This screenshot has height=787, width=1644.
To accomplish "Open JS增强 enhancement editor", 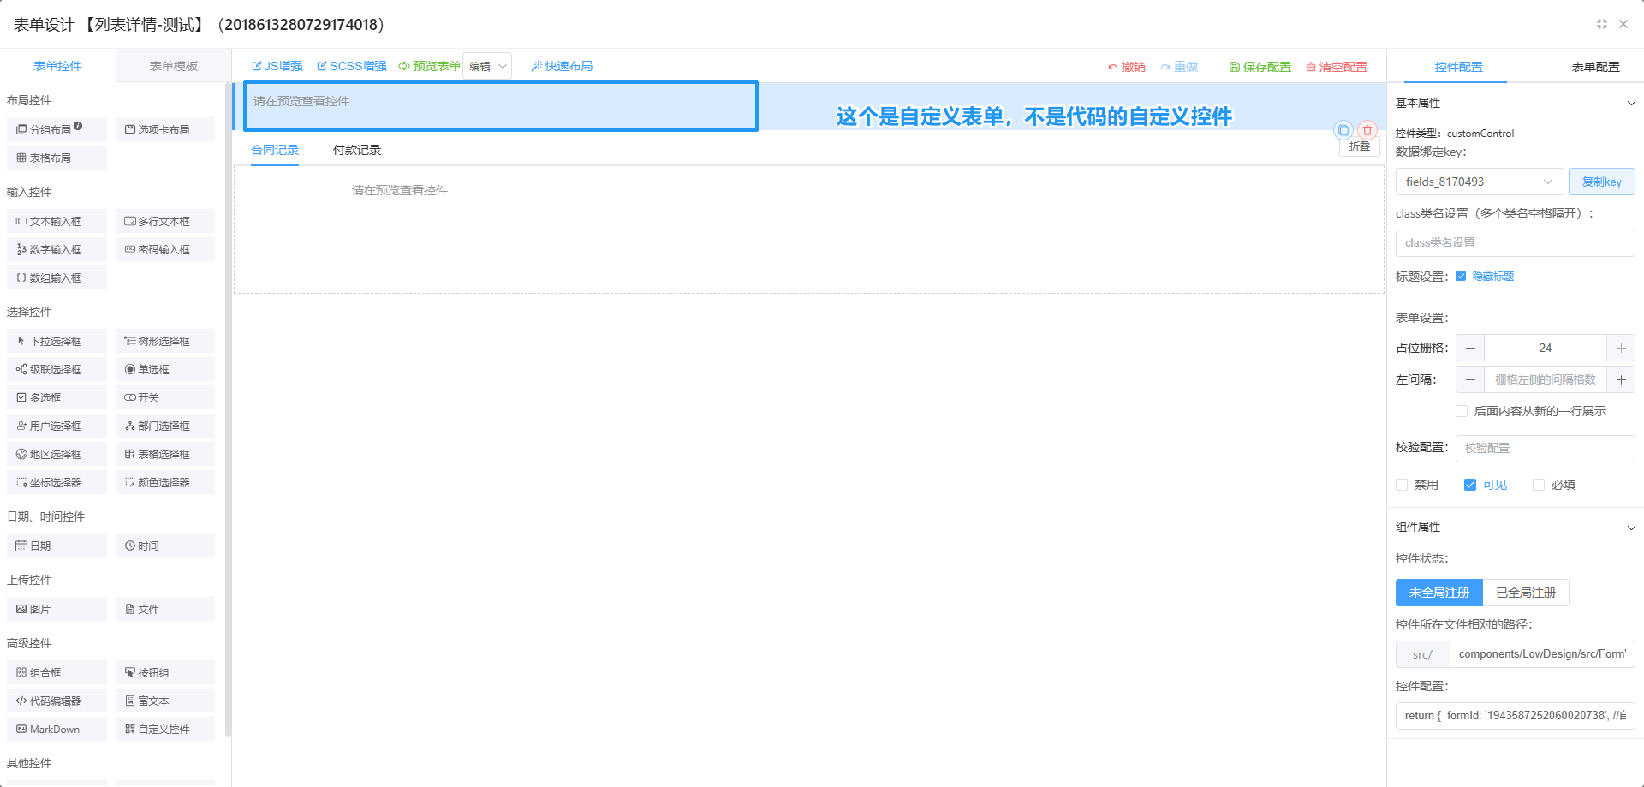I will click(277, 66).
